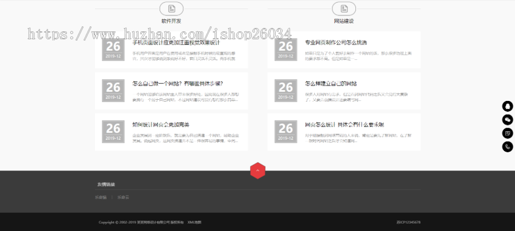Click the summary text under 专业网页制作公司怎么挑选
515x231 pixels.
click(x=358, y=56)
